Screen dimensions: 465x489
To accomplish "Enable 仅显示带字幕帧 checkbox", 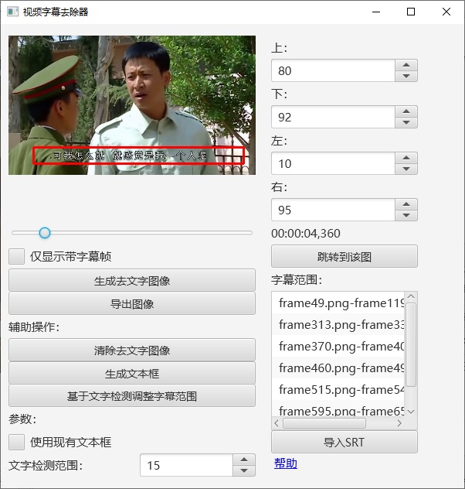I will pos(16,256).
